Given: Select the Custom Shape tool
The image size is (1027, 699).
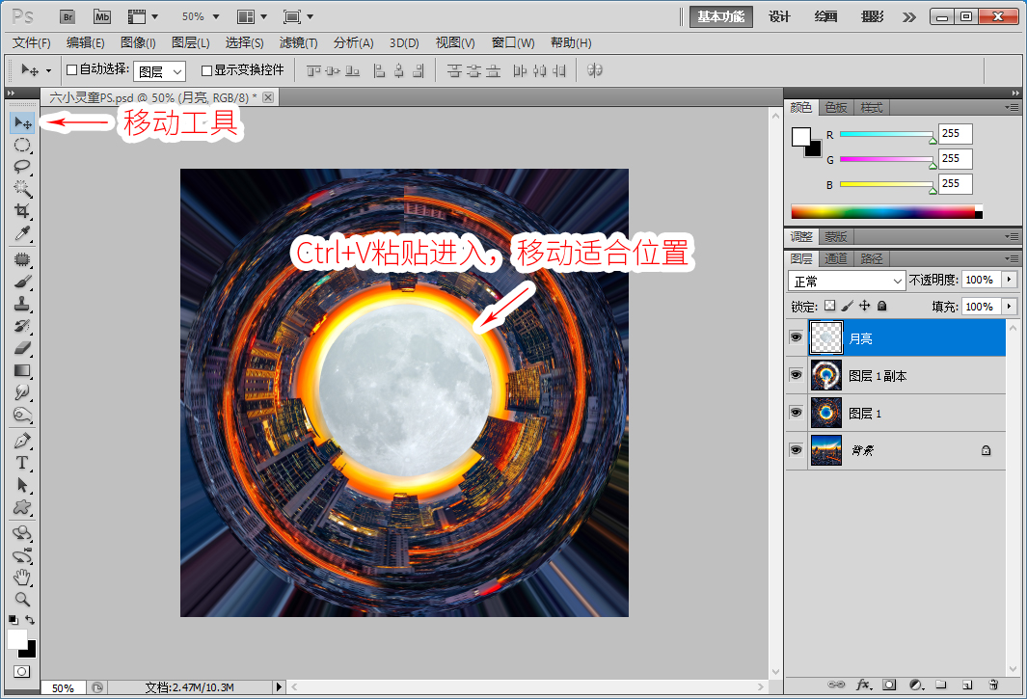Looking at the screenshot, I should point(22,507).
